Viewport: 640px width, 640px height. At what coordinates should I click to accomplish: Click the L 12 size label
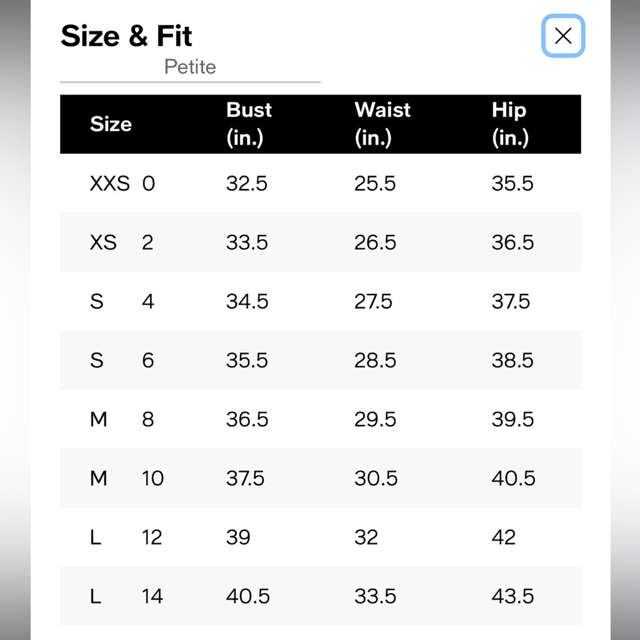125,537
